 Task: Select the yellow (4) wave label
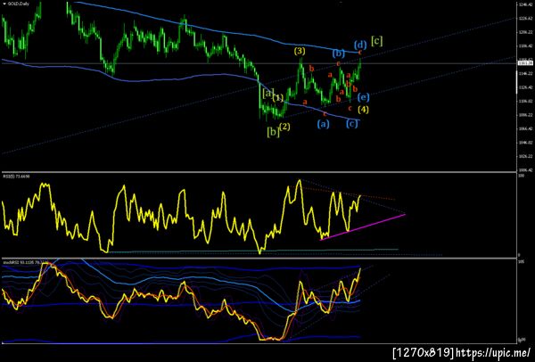point(363,110)
